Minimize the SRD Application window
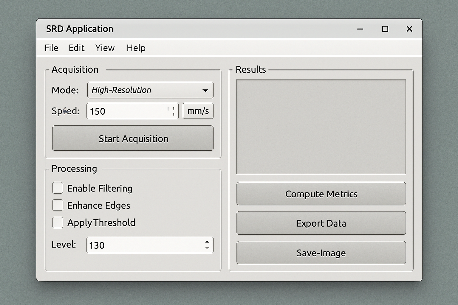Screen dimensions: 458x305 360,29
